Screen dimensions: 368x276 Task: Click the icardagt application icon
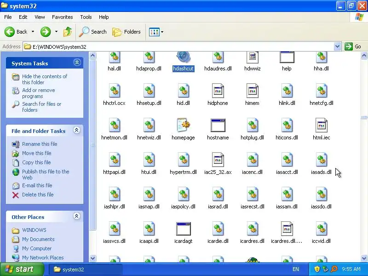tap(183, 229)
